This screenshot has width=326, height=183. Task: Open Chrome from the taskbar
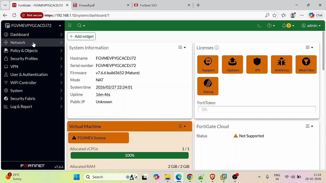190,177
